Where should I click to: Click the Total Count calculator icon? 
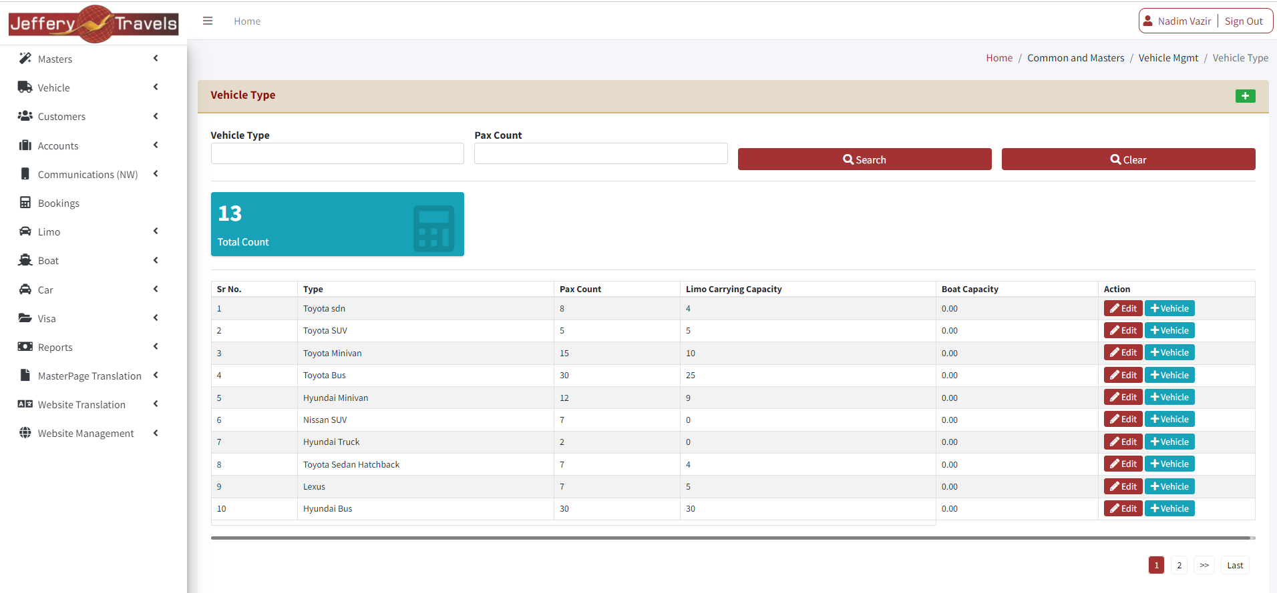click(x=433, y=228)
